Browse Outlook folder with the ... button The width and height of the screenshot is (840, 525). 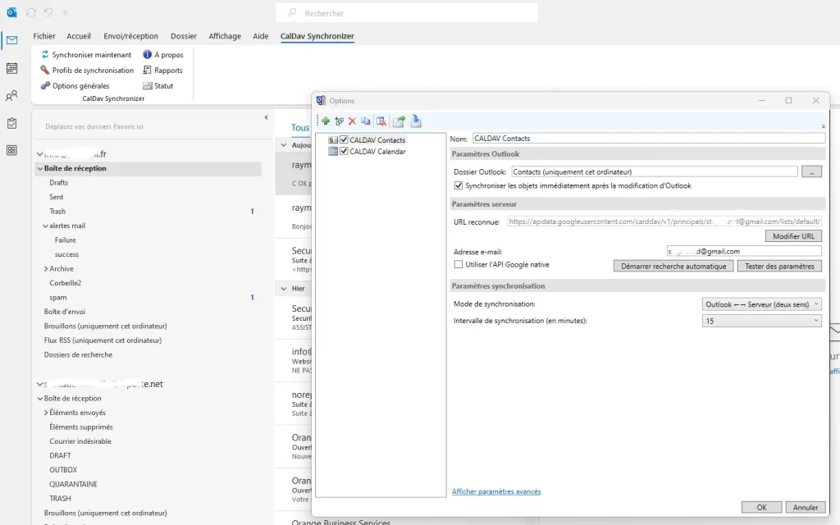tap(811, 172)
